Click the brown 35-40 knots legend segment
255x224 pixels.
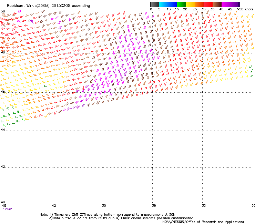click(x=217, y=4)
